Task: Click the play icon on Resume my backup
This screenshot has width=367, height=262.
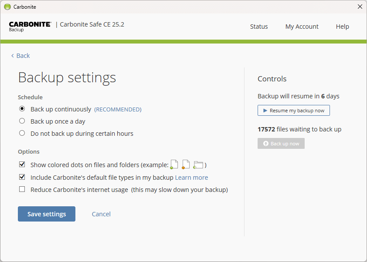Action: coord(265,111)
